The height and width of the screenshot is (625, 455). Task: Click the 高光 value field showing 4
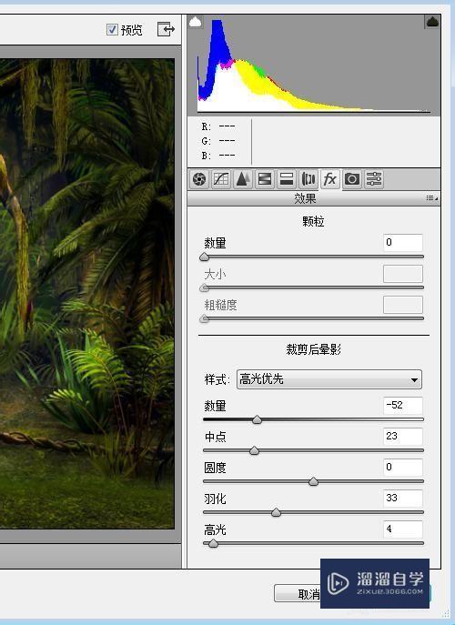click(x=403, y=529)
